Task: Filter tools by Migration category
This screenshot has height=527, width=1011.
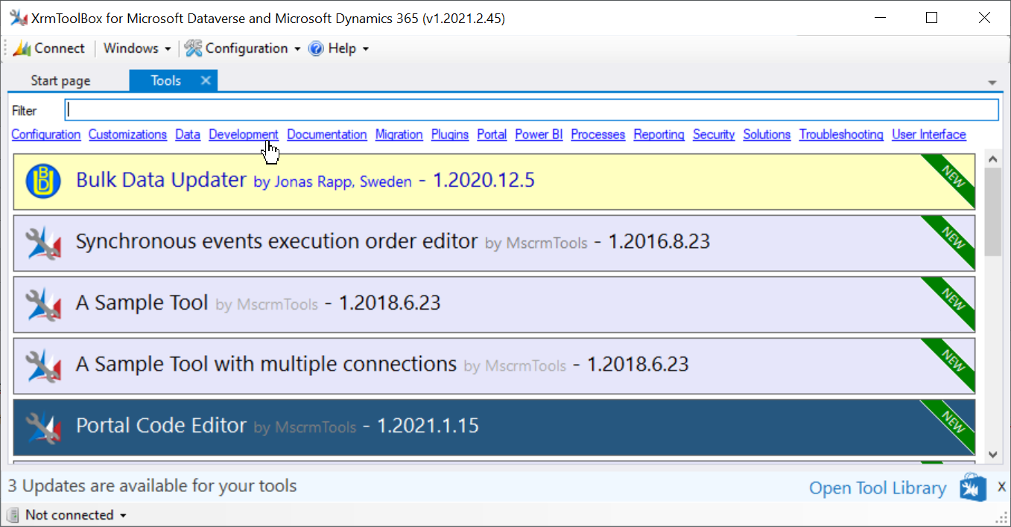Action: 399,135
